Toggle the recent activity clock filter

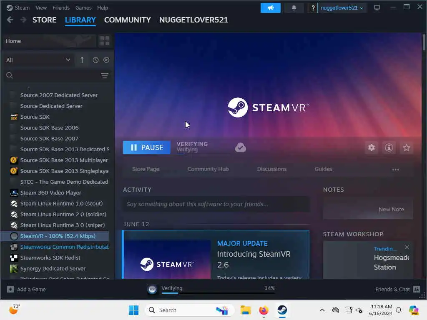click(95, 60)
